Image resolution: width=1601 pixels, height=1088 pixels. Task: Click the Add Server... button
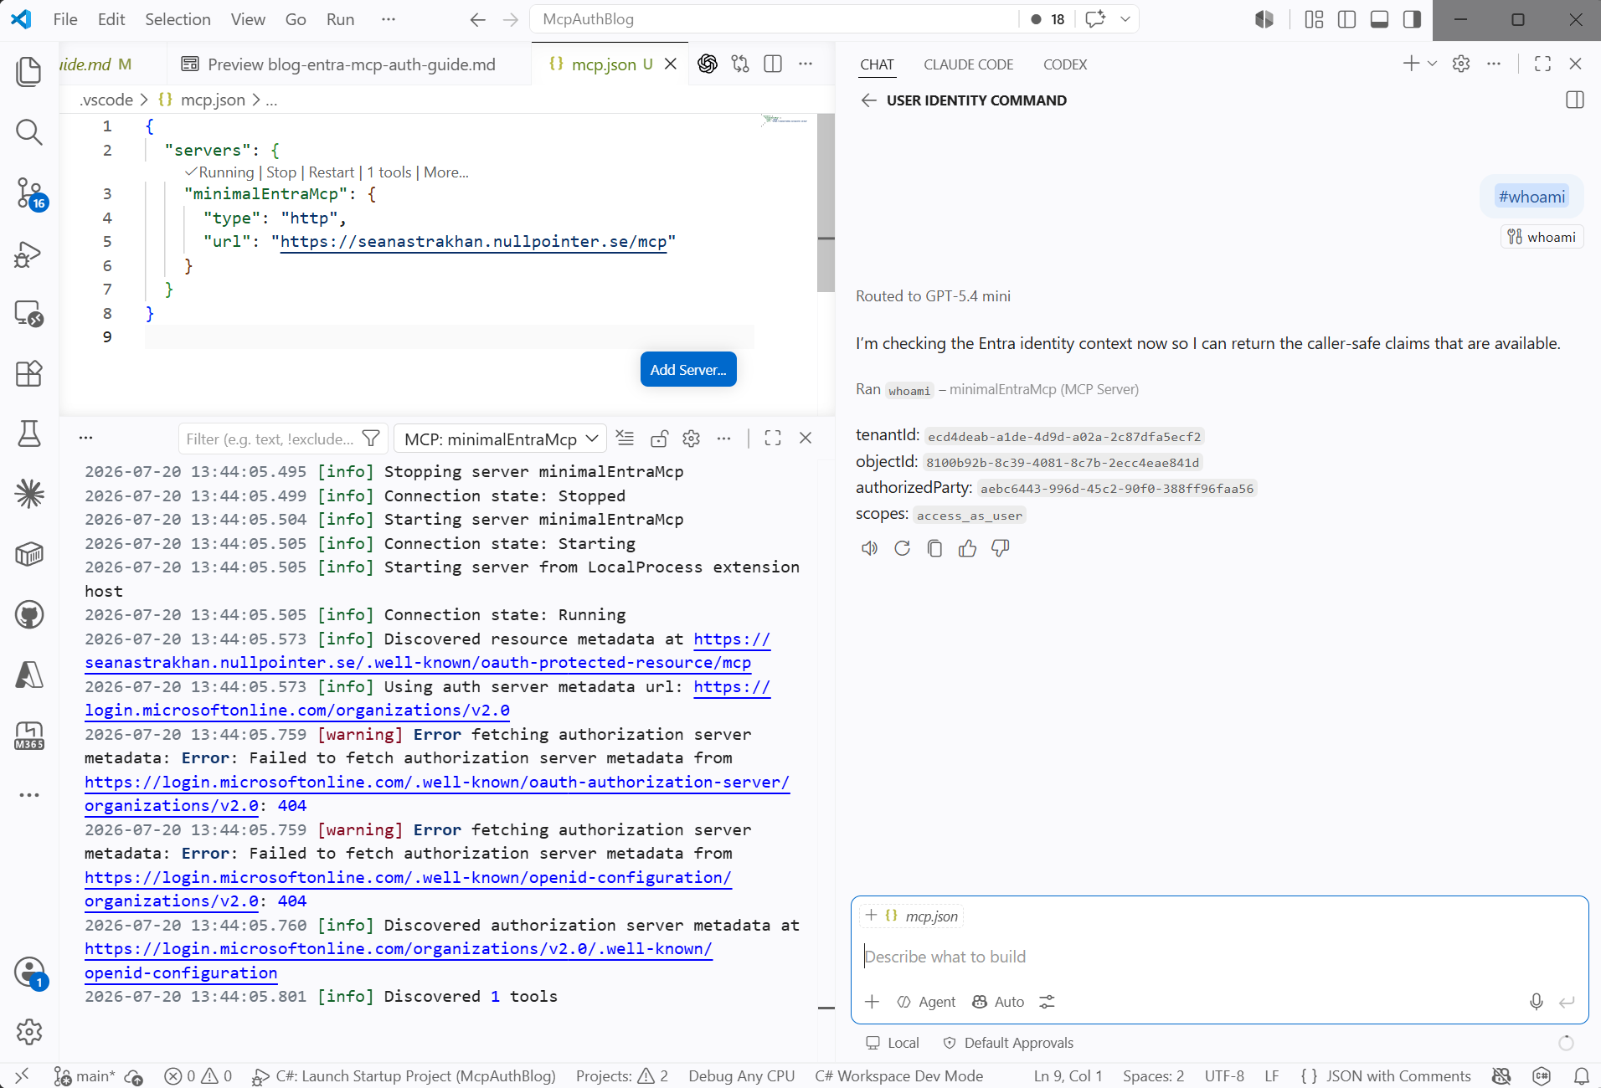pos(688,369)
